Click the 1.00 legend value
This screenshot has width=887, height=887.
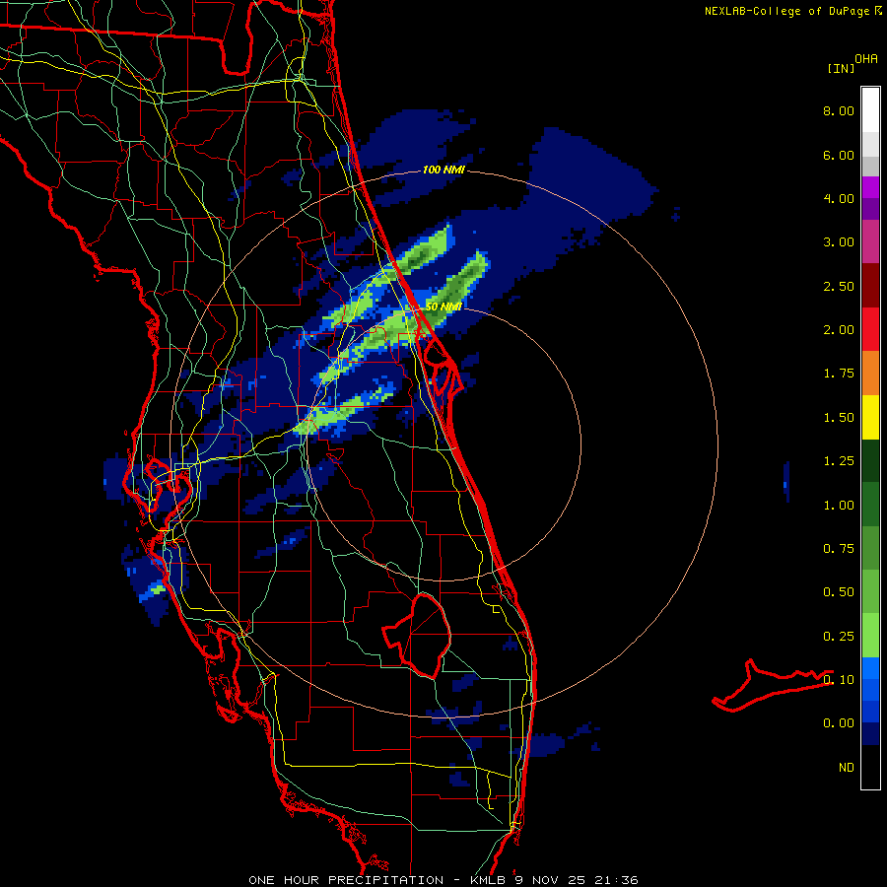[x=839, y=506]
